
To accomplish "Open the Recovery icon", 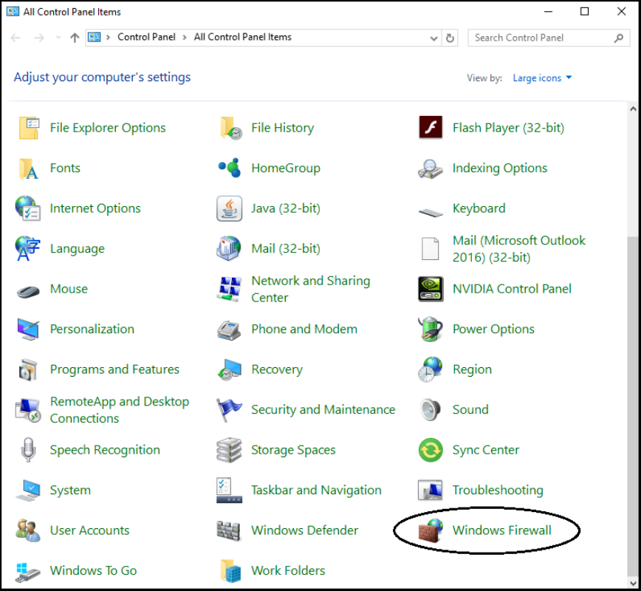I will point(230,369).
